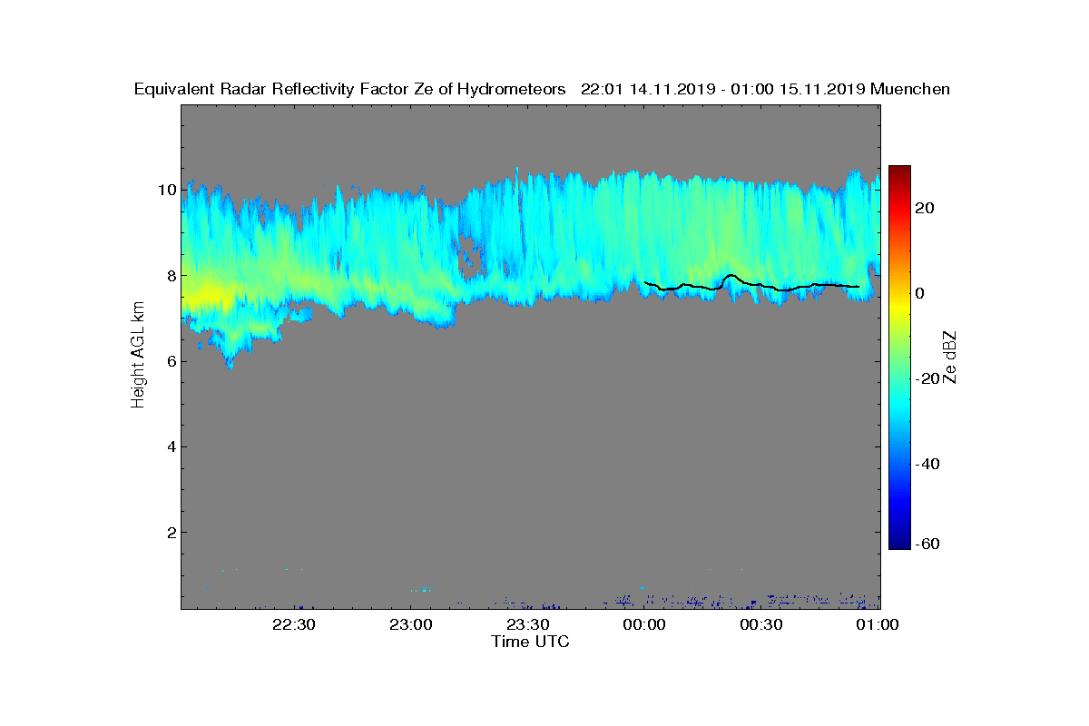This screenshot has width=1089, height=726.
Task: Click the 'Ze dBZ' colorbar label
Action: (951, 357)
